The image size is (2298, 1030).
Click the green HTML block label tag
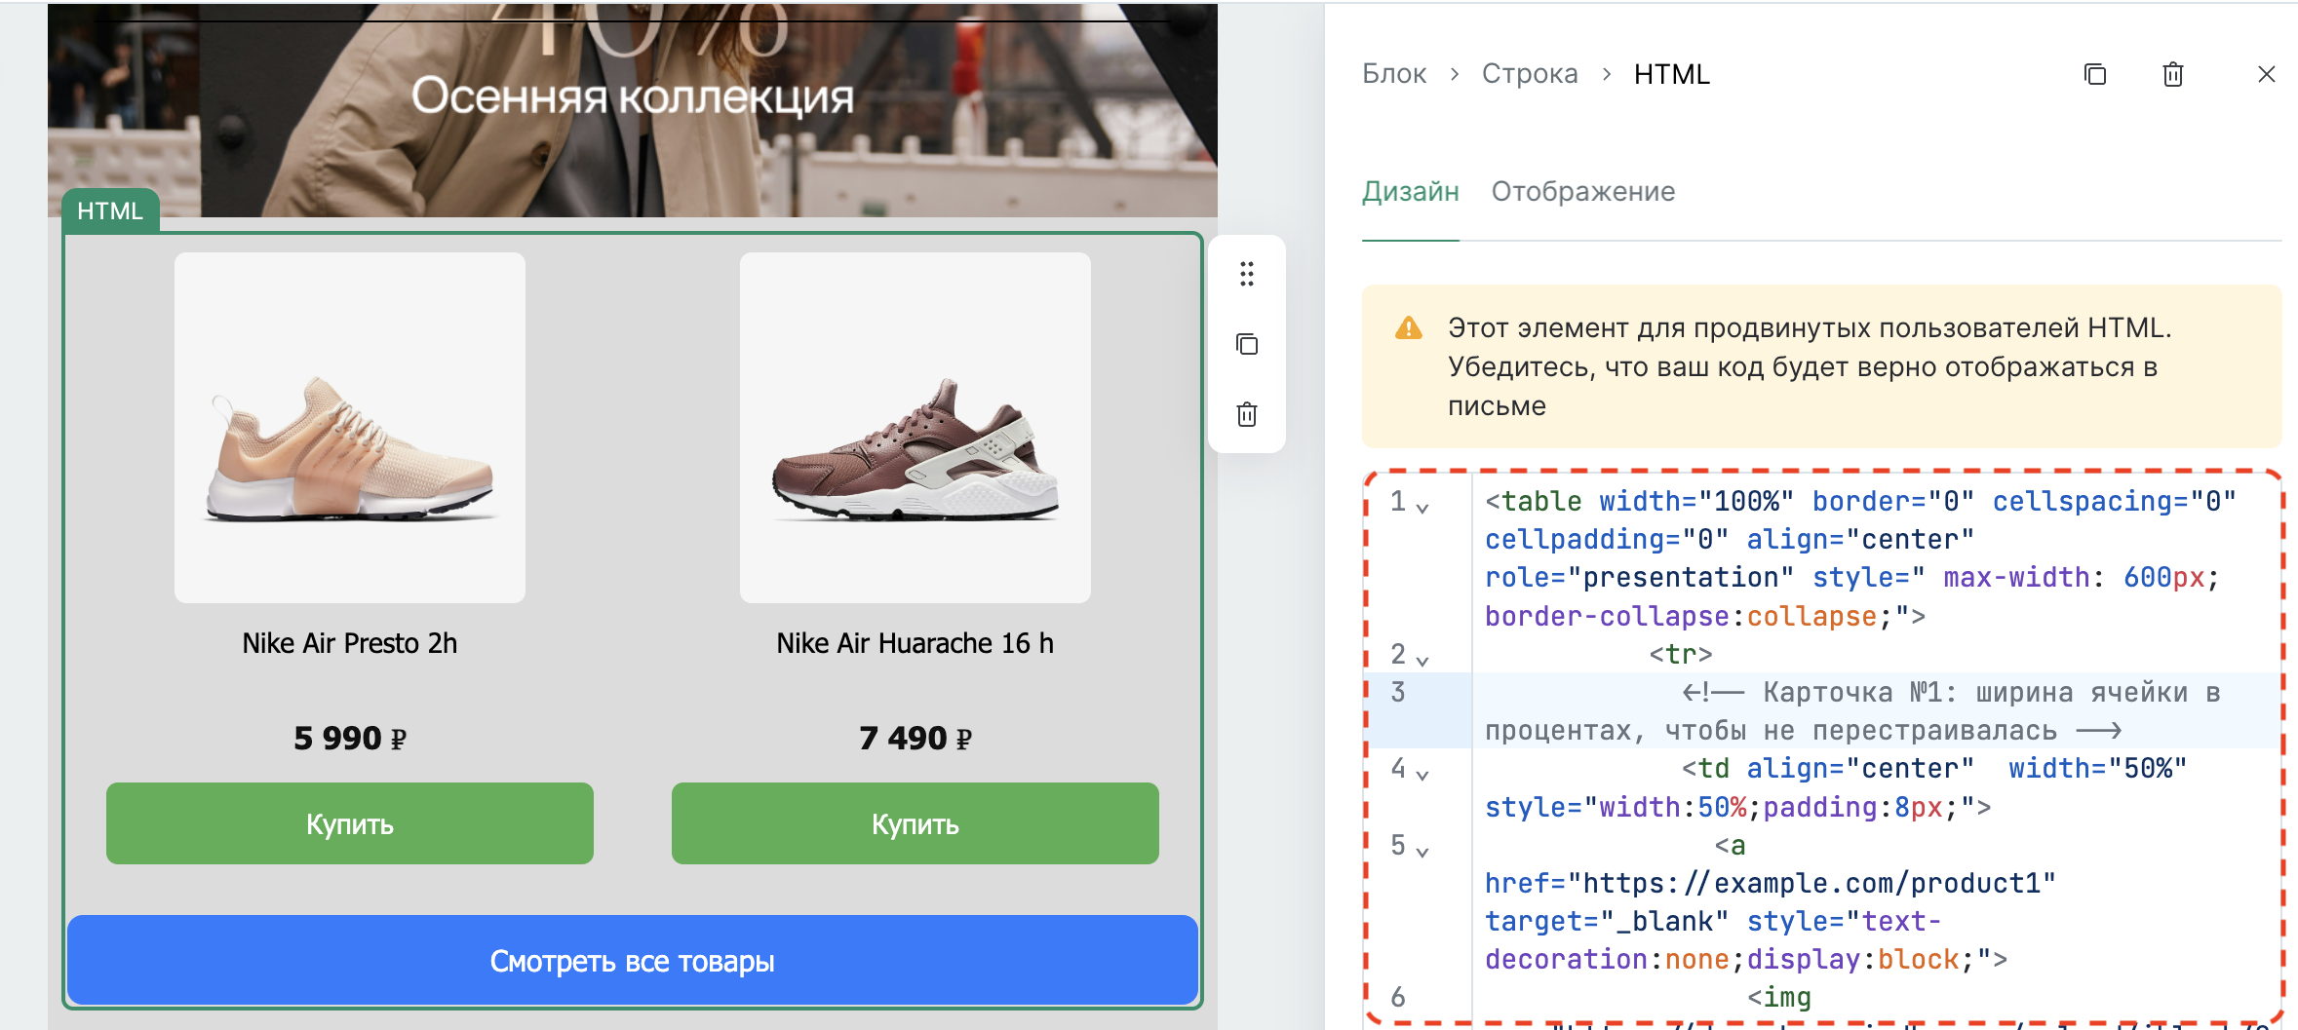(x=110, y=210)
